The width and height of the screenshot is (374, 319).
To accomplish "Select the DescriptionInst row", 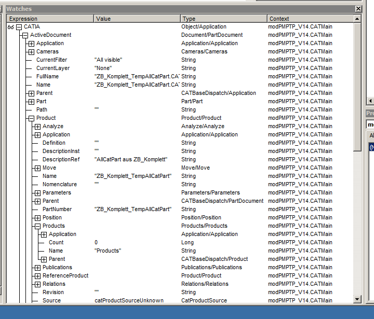I will (x=180, y=151).
